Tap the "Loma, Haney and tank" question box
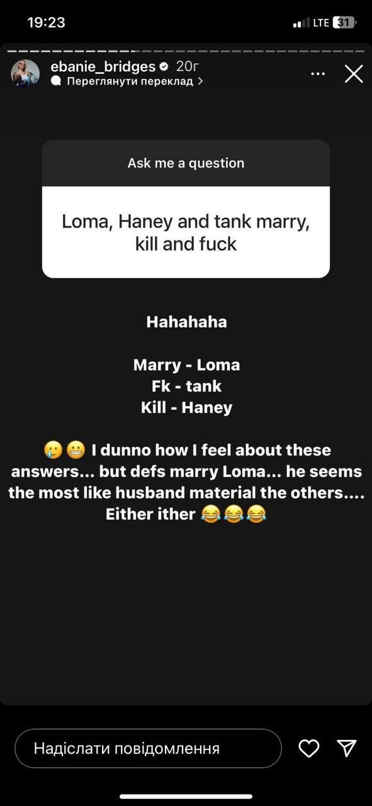 pos(186,232)
